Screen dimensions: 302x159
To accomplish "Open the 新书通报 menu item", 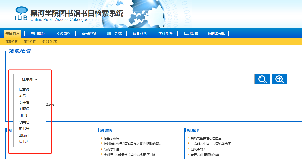I will point(89,33).
